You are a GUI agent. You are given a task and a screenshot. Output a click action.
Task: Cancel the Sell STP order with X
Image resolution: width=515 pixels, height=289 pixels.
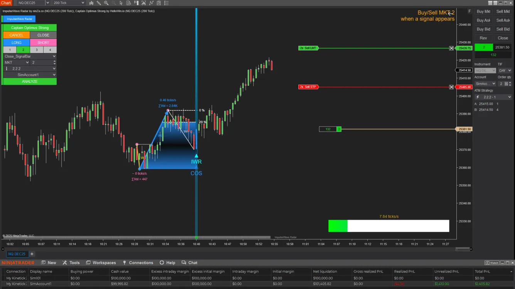click(451, 87)
